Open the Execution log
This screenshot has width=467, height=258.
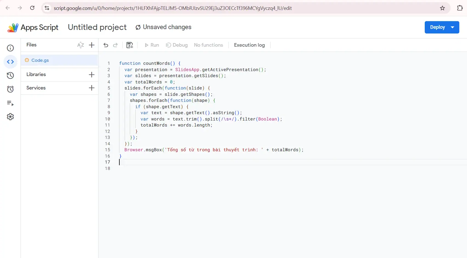[x=249, y=45]
